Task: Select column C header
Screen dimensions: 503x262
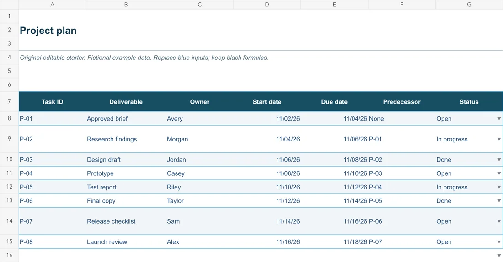Action: click(x=200, y=5)
